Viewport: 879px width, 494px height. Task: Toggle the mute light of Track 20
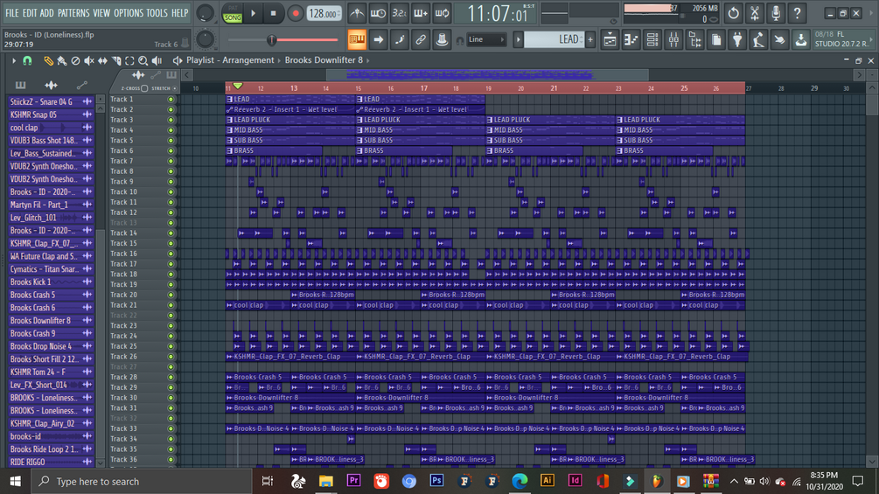171,295
